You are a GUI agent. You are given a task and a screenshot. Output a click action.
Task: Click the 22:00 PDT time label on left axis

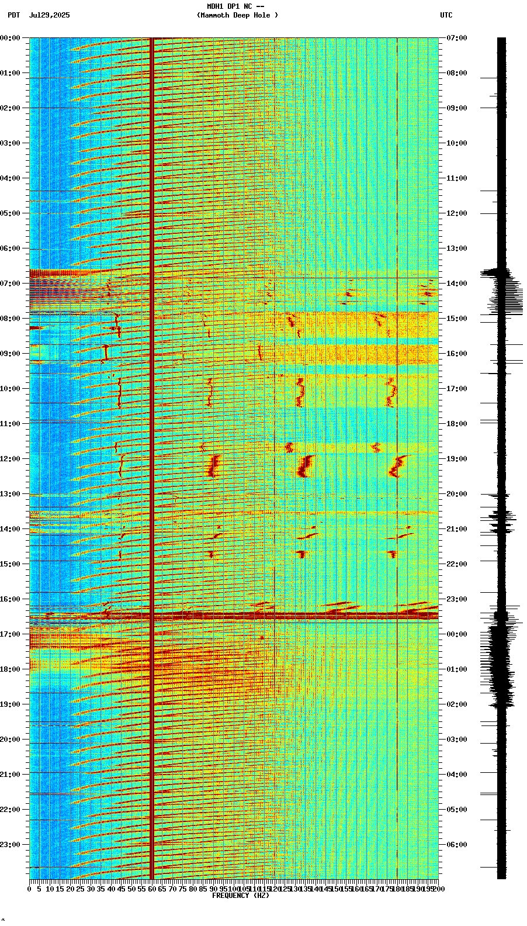click(10, 810)
